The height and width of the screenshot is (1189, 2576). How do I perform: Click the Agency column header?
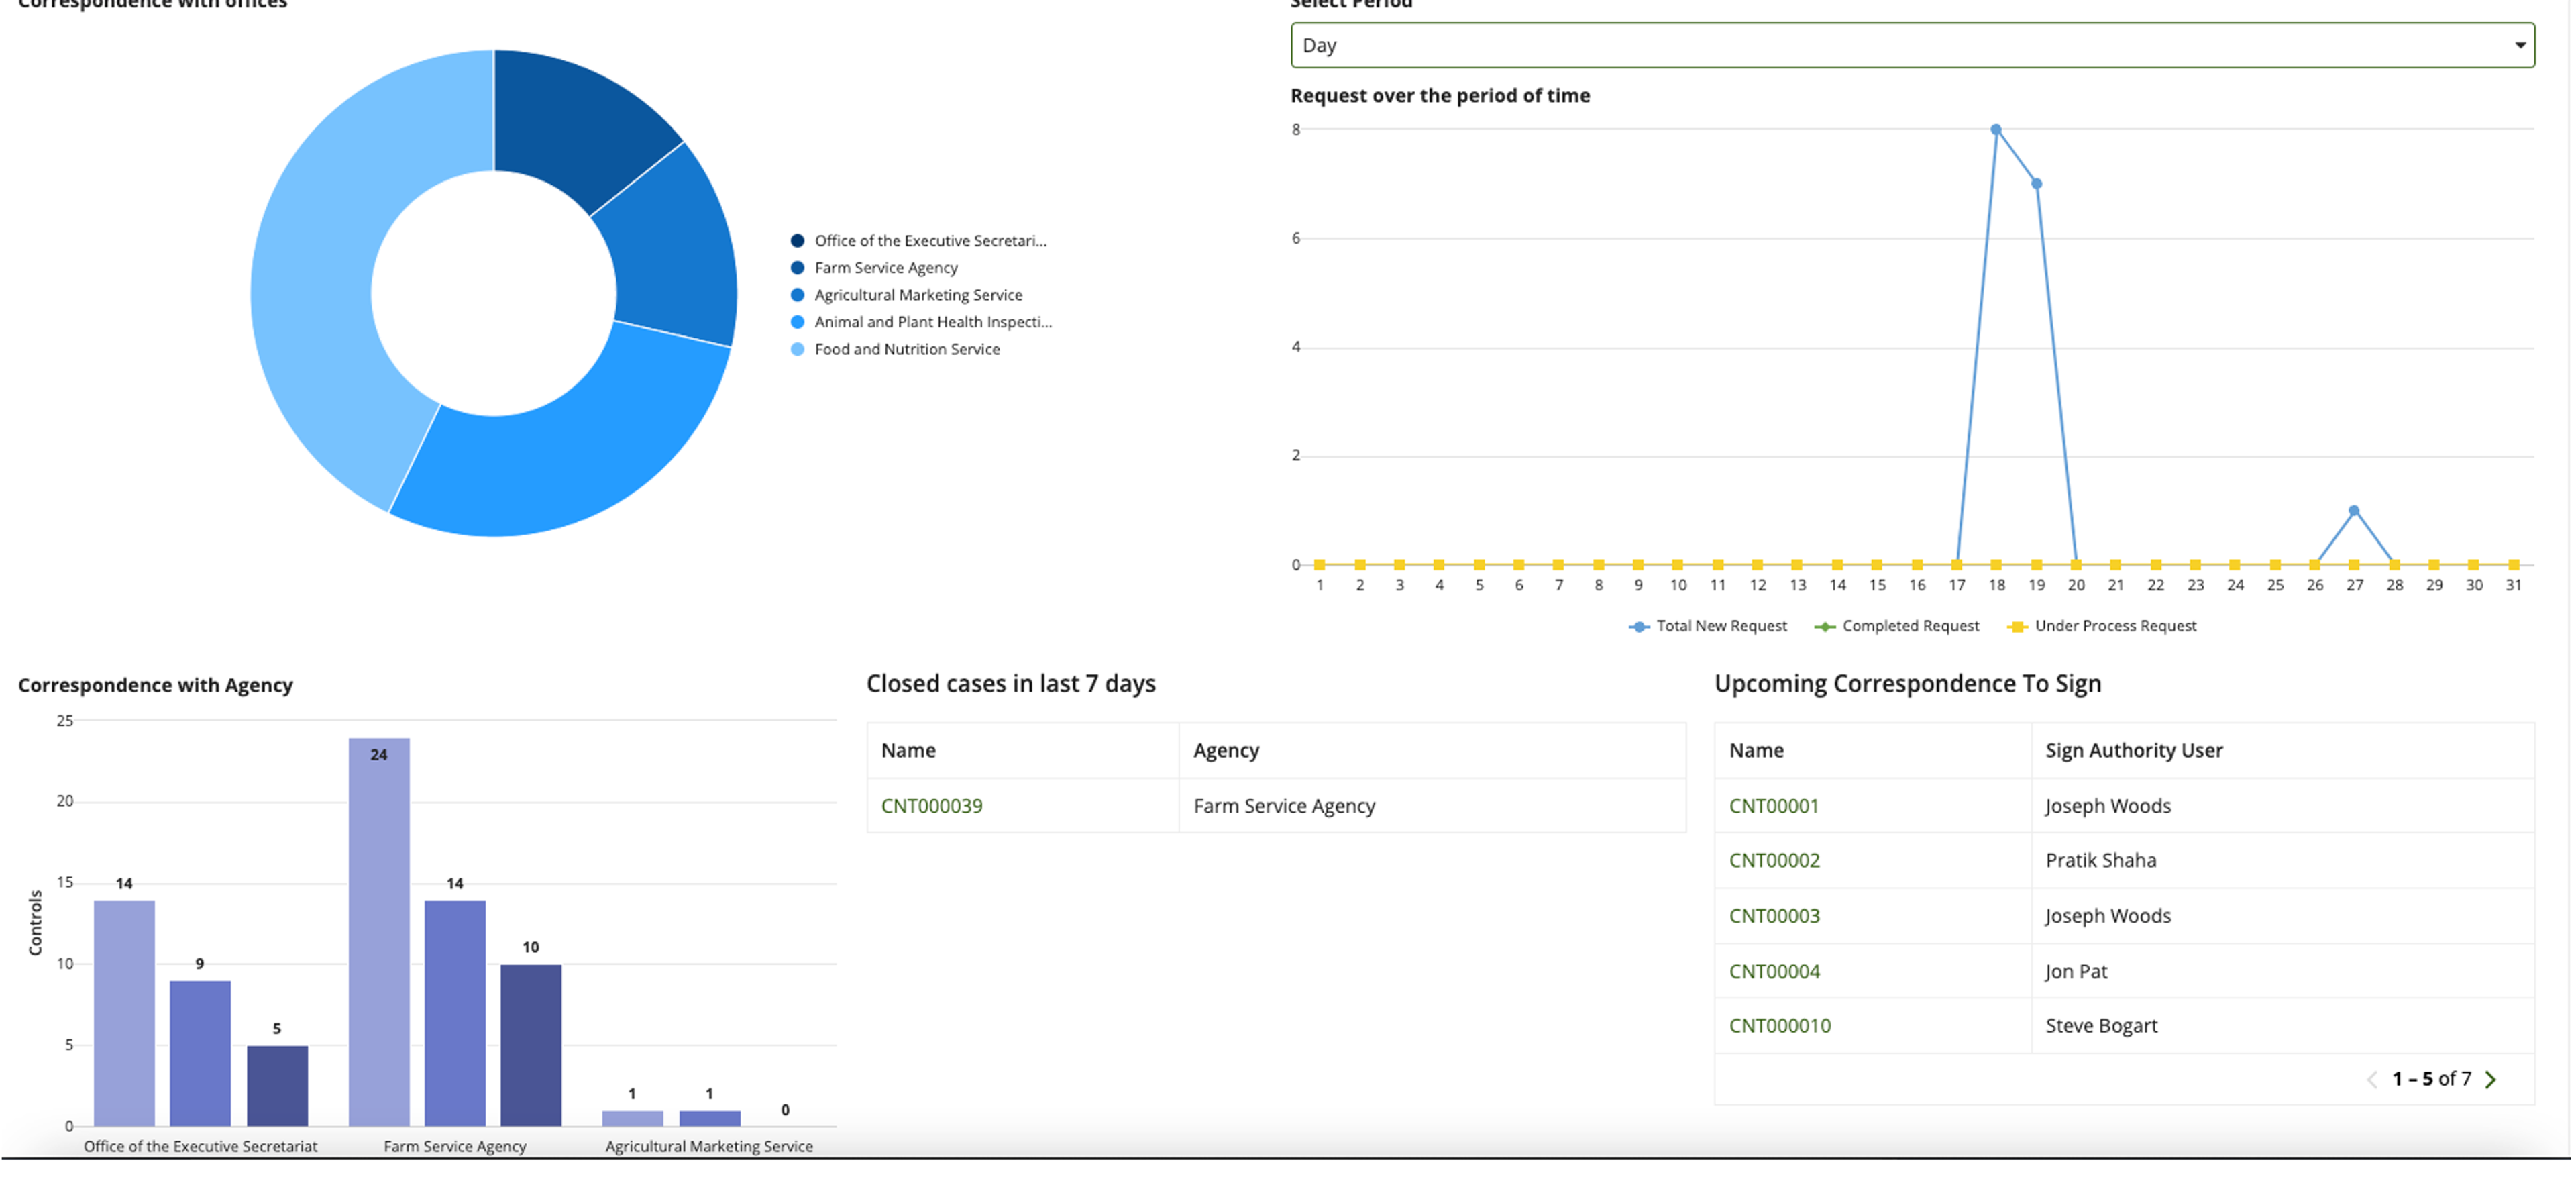point(1225,751)
